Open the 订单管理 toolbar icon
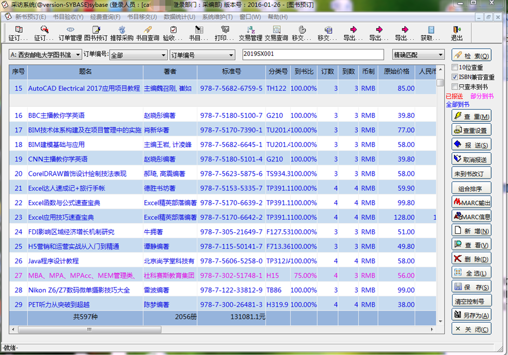Image resolution: width=508 pixels, height=355 pixels. (x=70, y=33)
